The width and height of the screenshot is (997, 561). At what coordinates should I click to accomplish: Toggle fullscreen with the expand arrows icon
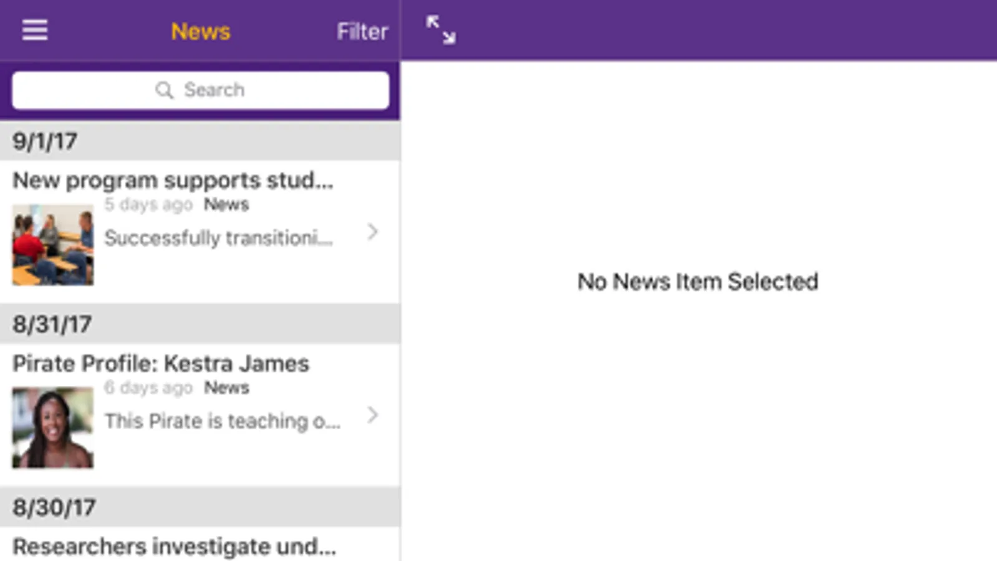coord(441,30)
